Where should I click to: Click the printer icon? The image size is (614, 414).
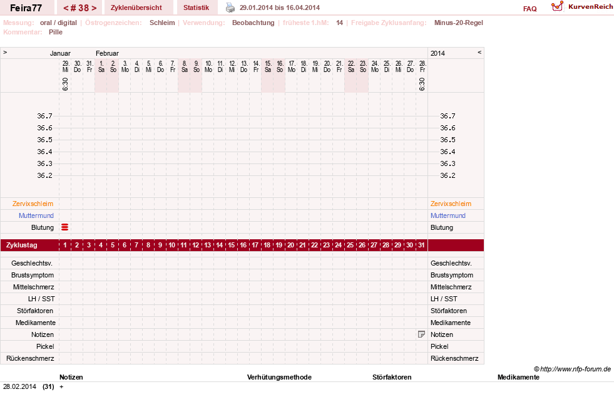(x=230, y=8)
